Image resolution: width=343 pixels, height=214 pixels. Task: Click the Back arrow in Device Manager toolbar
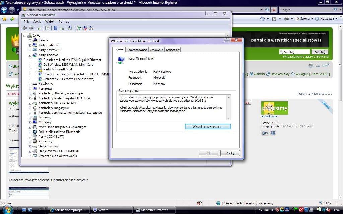(25, 28)
